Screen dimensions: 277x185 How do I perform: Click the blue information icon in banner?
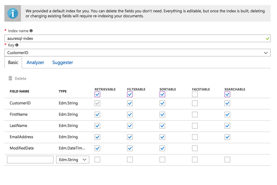pos(13,13)
